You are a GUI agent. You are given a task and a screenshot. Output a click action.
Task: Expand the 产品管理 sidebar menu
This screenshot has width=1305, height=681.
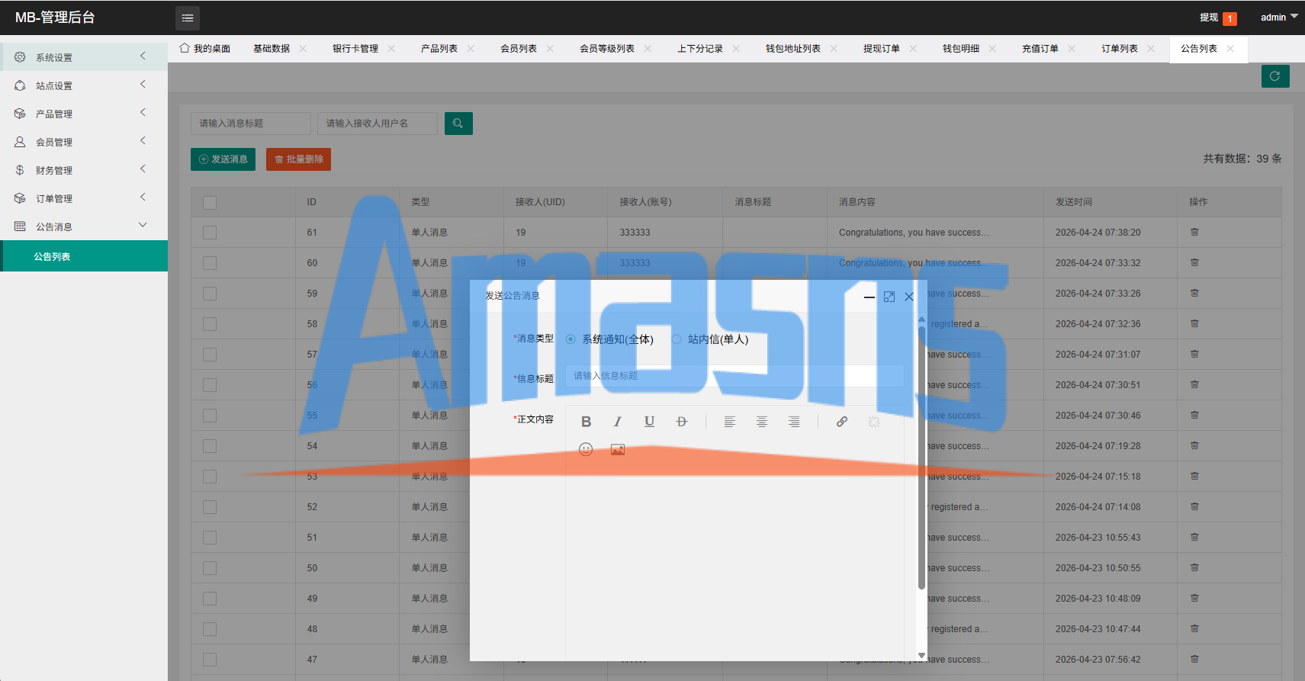[84, 114]
